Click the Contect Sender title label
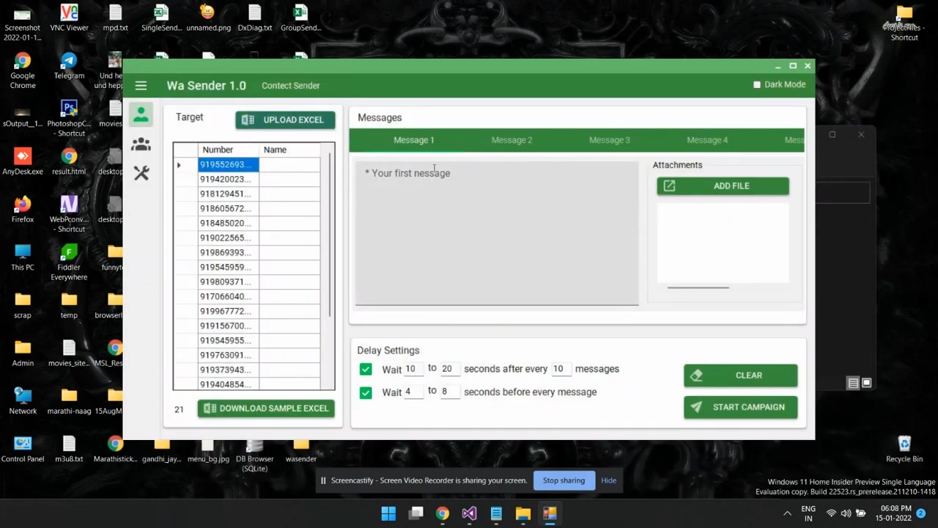 [290, 86]
